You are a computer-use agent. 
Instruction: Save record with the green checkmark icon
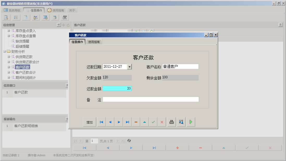pyautogui.click(x=153, y=122)
